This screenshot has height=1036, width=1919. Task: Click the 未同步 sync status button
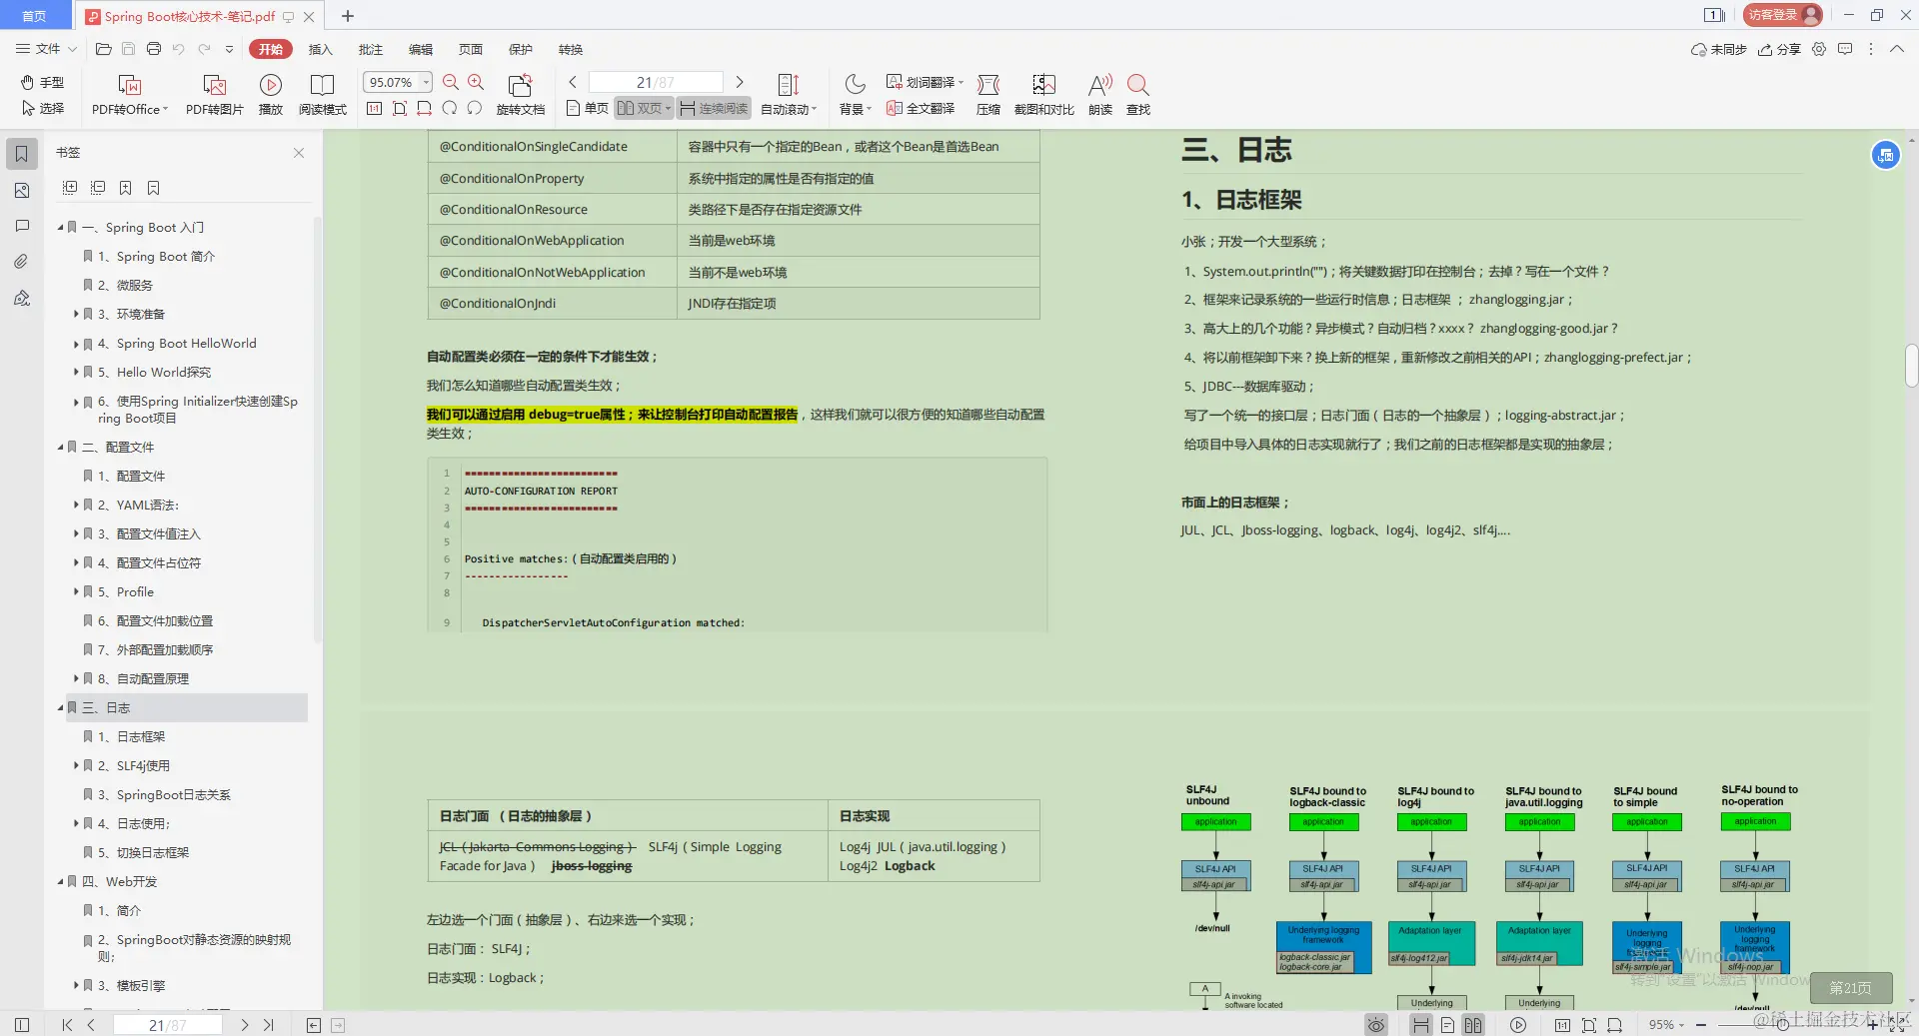1718,49
